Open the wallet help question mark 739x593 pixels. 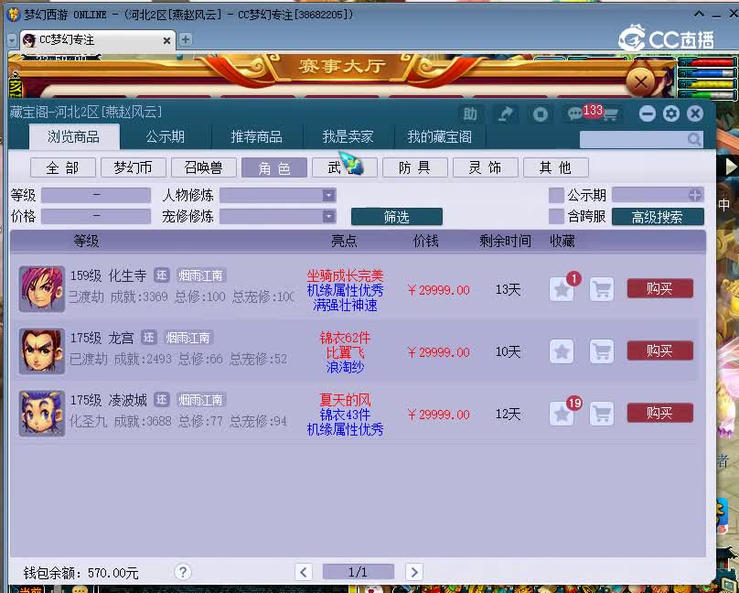point(183,572)
